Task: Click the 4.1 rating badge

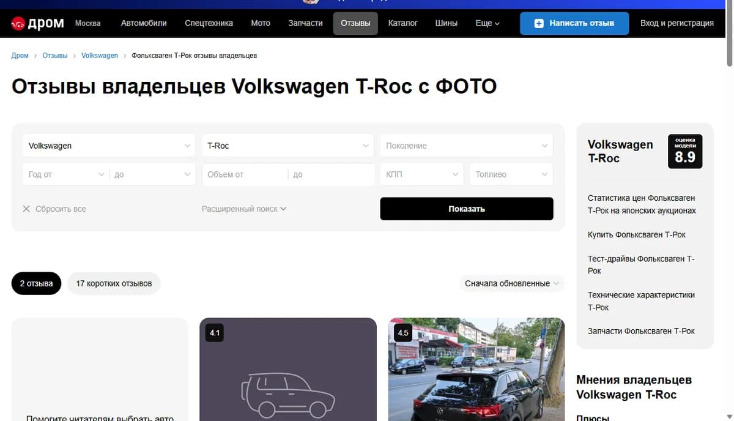Action: click(215, 333)
